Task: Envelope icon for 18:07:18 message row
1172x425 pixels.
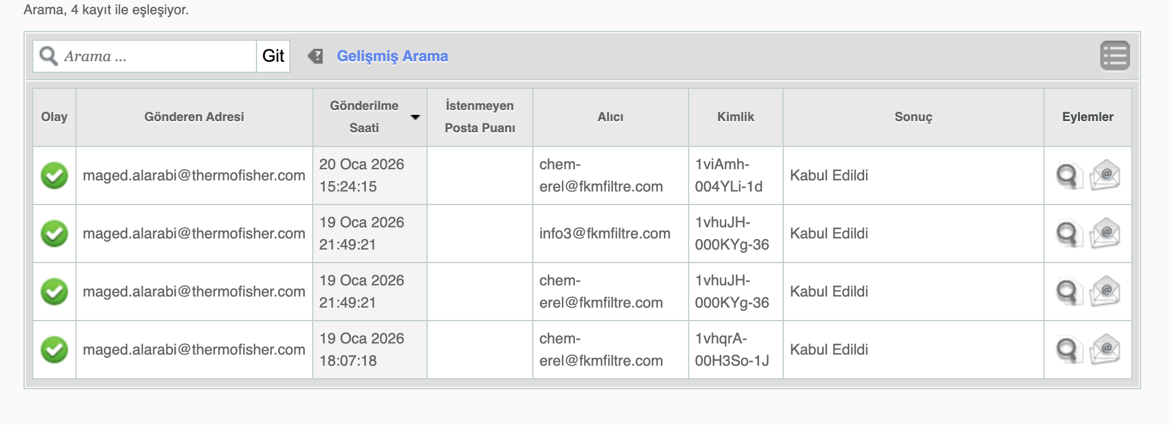Action: click(x=1105, y=350)
